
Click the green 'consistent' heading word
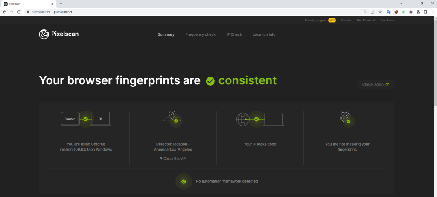pos(248,80)
